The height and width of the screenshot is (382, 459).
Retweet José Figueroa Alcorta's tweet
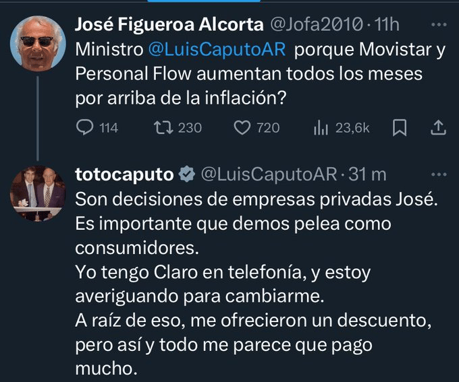(x=178, y=128)
